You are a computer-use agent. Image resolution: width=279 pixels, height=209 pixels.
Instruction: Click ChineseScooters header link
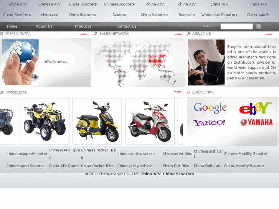pyautogui.click(x=119, y=4)
